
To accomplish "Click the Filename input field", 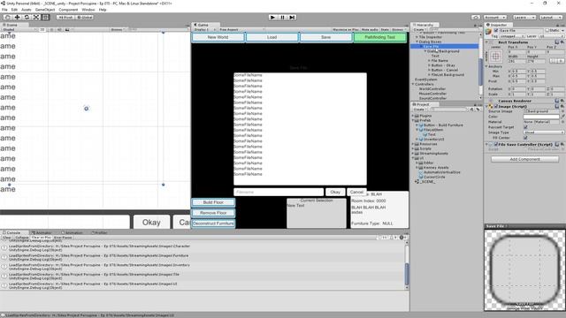I will pyautogui.click(x=279, y=193).
